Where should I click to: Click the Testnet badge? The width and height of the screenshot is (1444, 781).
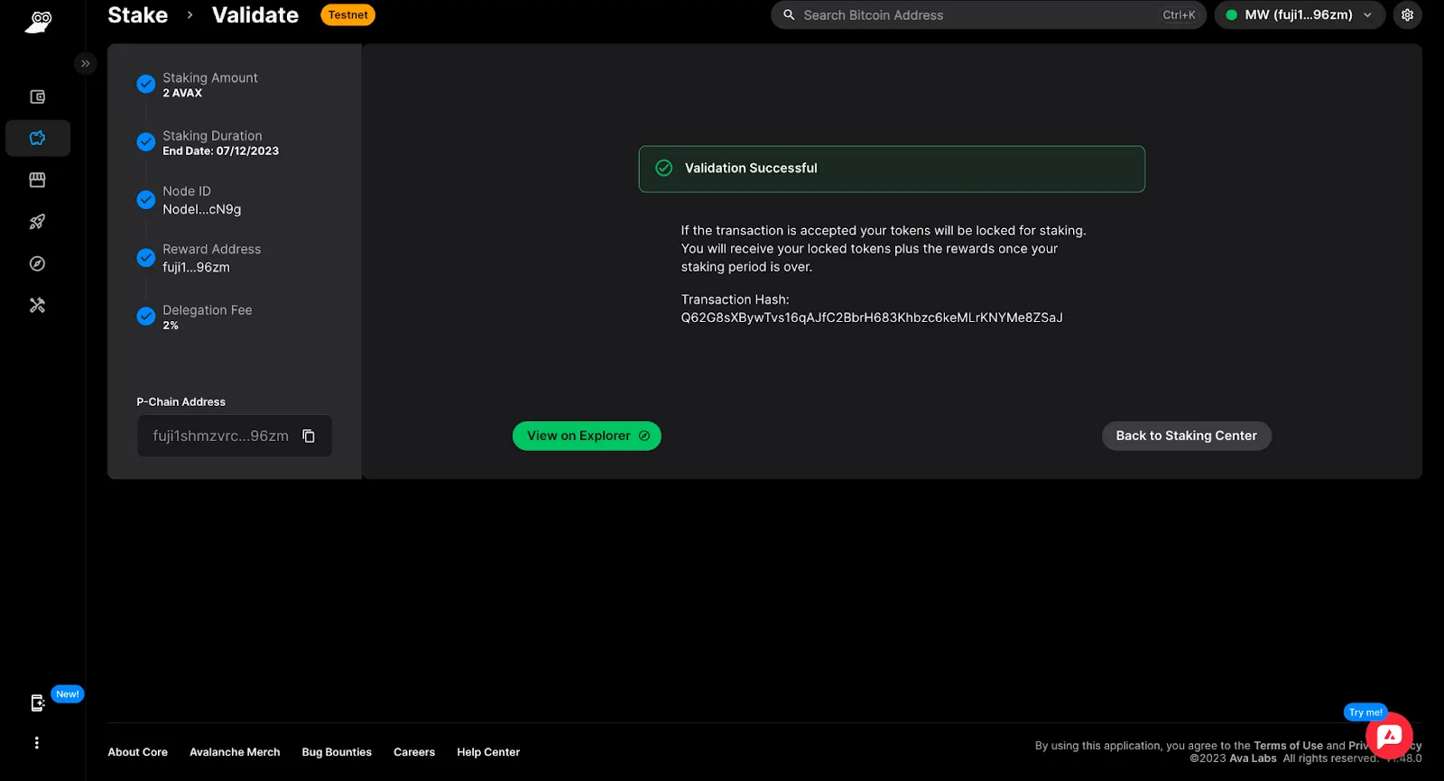pyautogui.click(x=347, y=15)
